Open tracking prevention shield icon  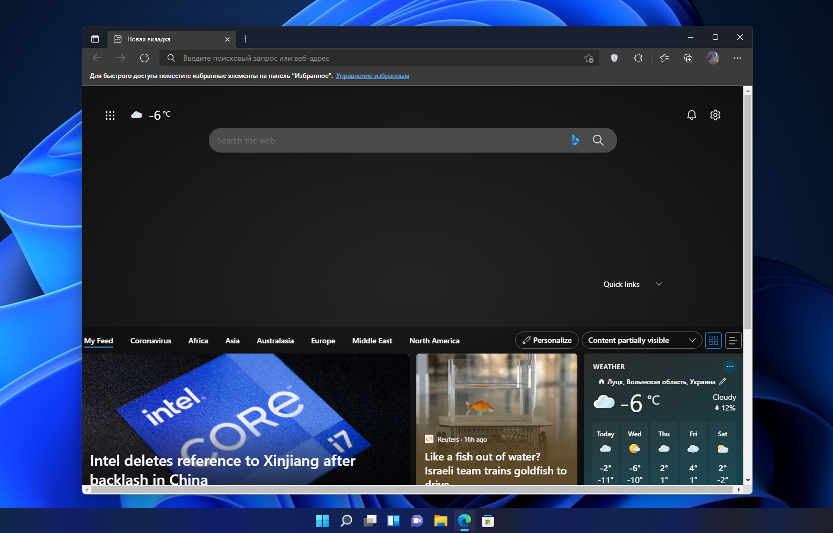coord(614,58)
